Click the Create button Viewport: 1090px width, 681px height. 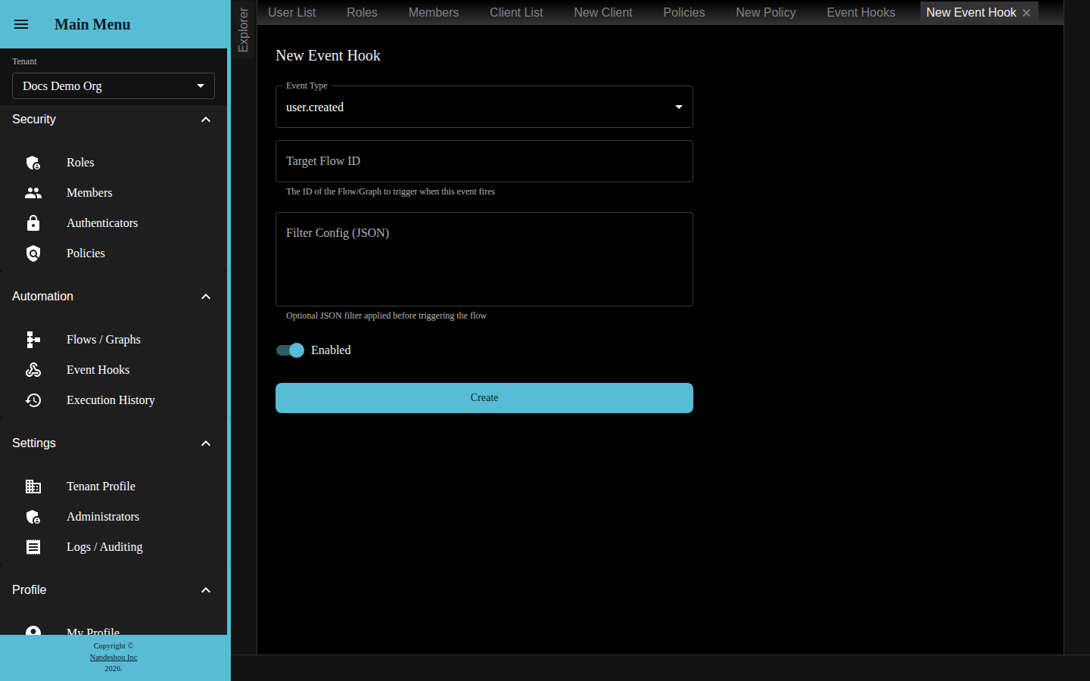click(484, 398)
